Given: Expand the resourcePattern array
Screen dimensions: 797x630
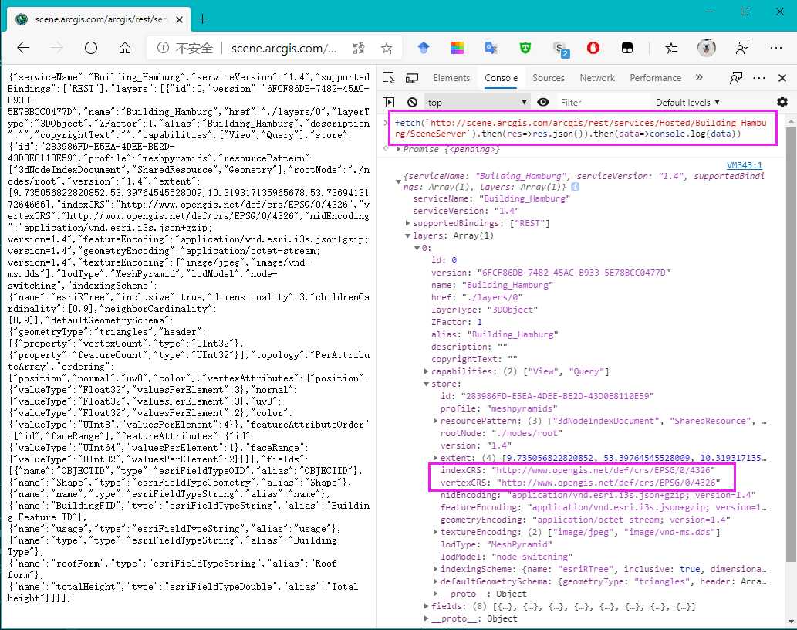Looking at the screenshot, I should [x=435, y=421].
